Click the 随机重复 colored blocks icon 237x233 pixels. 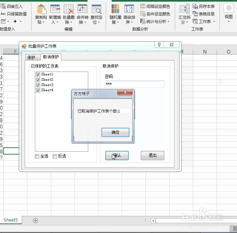[x=115, y=9]
